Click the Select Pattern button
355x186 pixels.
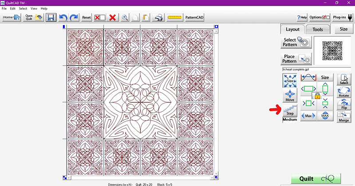pos(296,43)
